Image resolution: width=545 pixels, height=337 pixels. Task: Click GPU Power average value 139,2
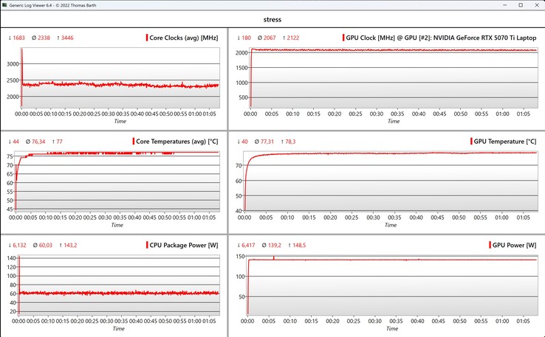274,246
